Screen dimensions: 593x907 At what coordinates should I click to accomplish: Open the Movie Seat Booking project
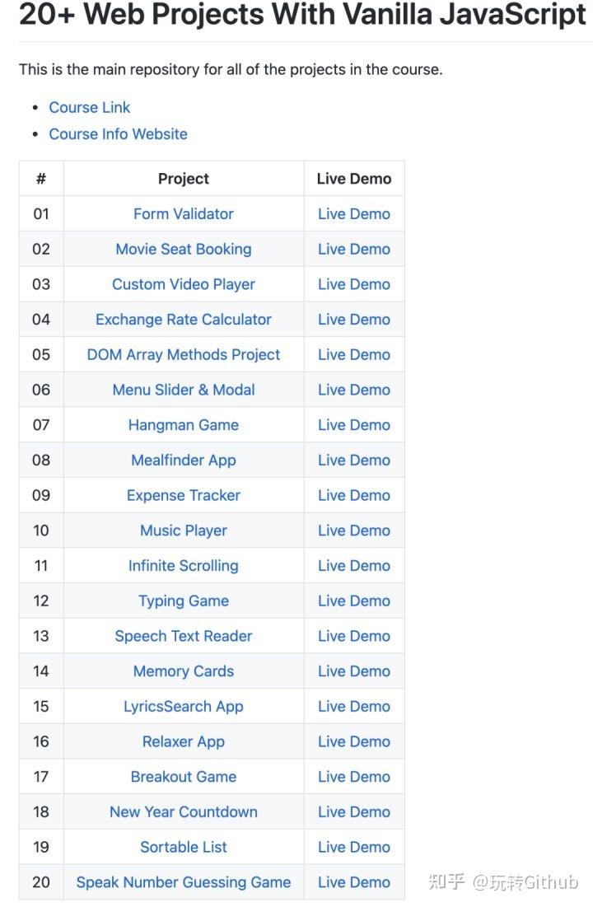click(183, 249)
